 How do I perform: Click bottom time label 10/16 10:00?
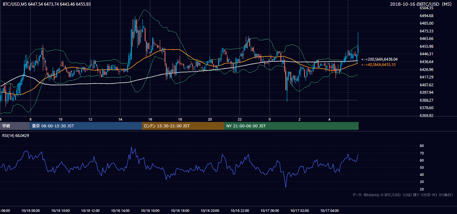pyautogui.click(x=60, y=211)
